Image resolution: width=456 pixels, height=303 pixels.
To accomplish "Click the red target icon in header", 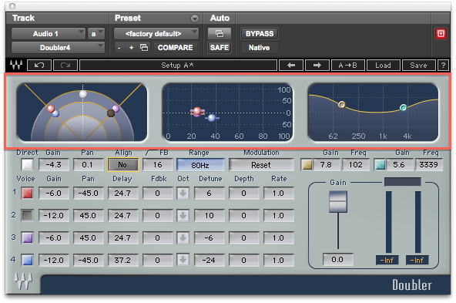I will point(441,34).
